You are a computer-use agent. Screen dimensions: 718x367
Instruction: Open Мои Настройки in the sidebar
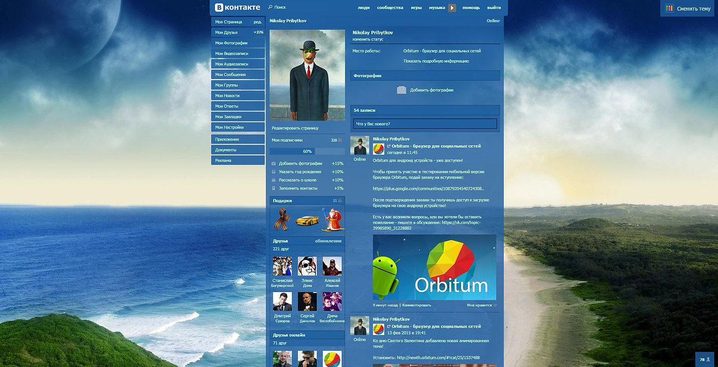[238, 127]
